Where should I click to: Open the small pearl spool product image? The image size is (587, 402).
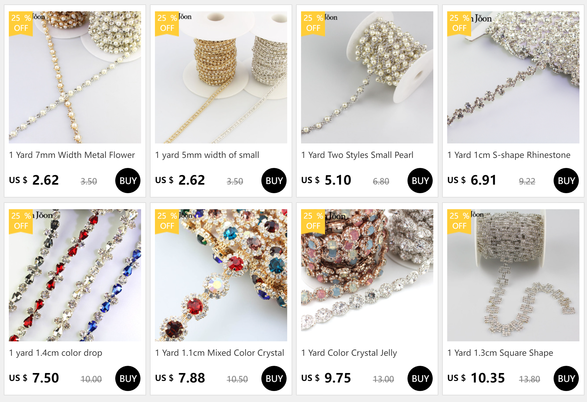(367, 77)
